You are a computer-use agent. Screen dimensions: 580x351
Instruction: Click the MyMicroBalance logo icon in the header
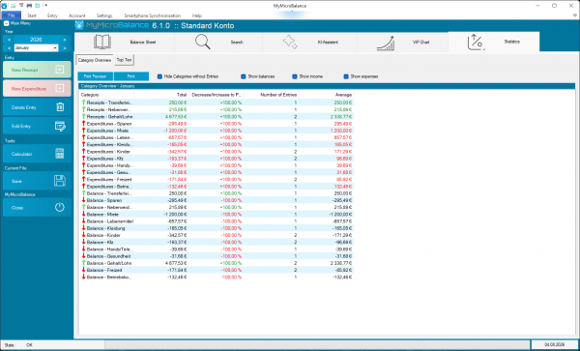click(x=79, y=25)
